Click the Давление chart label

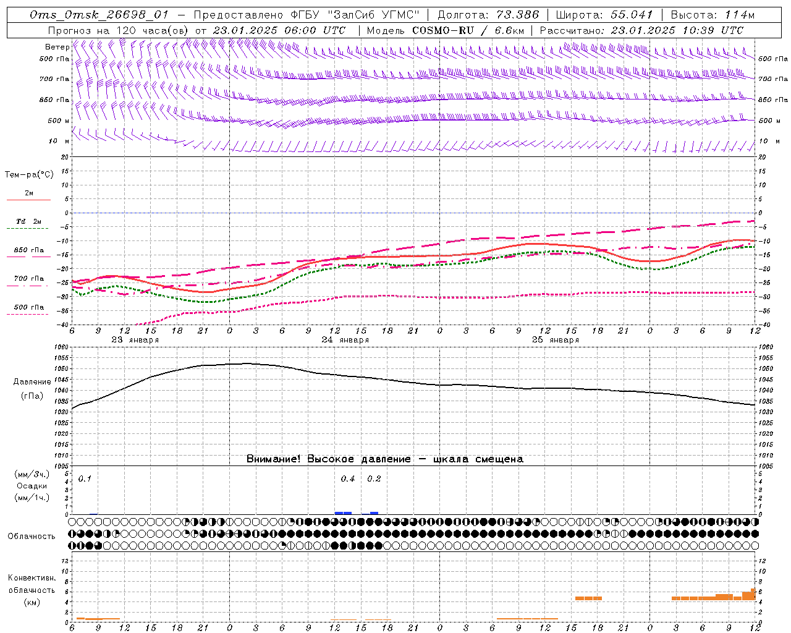[x=32, y=382]
